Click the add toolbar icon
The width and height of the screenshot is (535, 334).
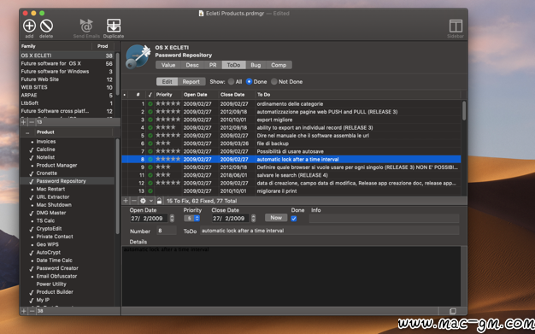29,26
